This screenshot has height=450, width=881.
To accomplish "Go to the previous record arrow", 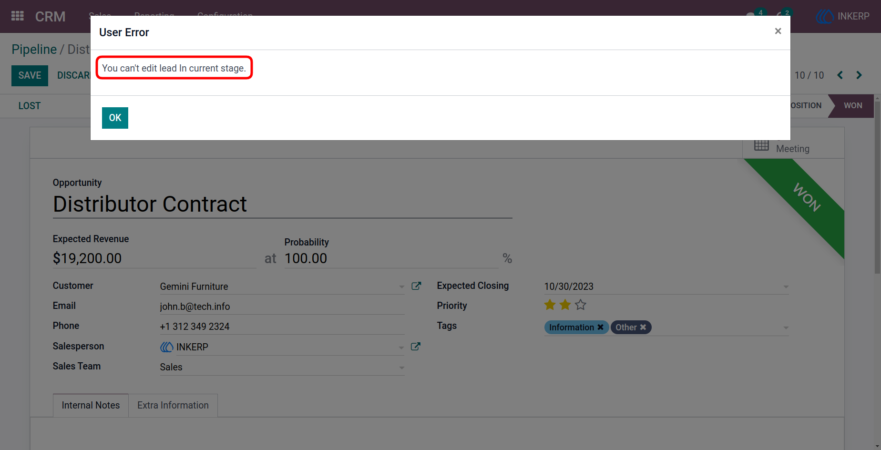I will click(x=840, y=75).
